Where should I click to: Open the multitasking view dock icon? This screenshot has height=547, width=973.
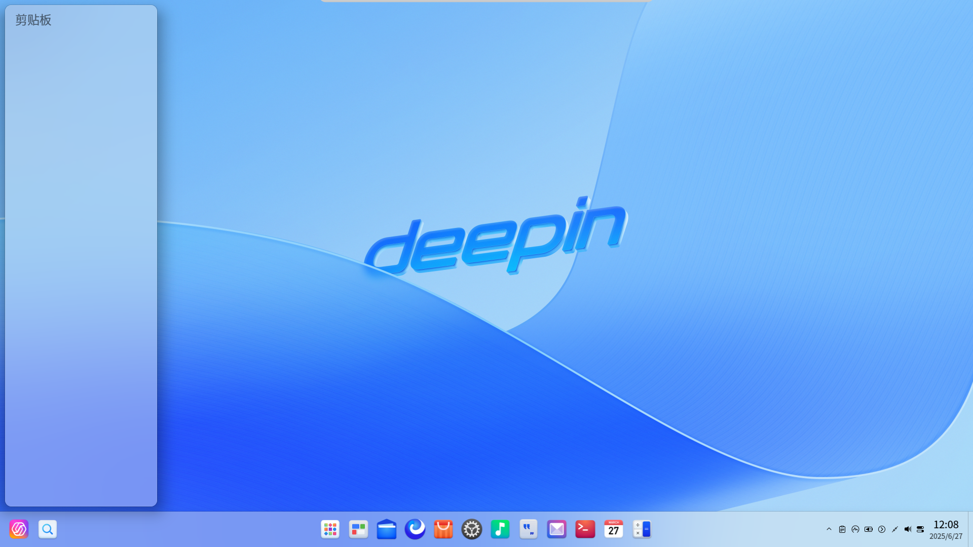pyautogui.click(x=358, y=529)
